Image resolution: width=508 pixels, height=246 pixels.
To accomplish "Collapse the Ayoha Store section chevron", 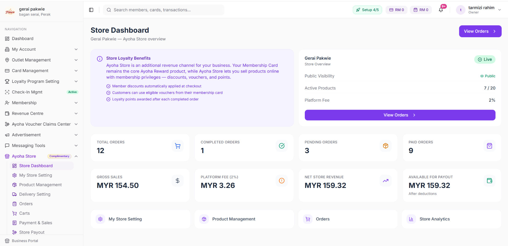I will [76, 156].
